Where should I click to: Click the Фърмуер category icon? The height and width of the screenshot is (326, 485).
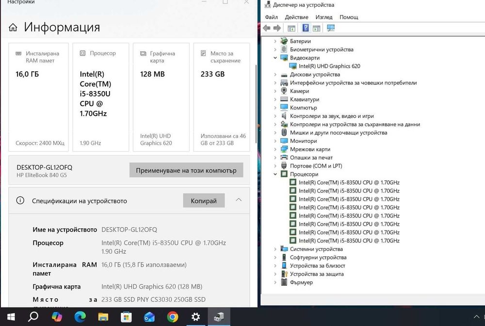pyautogui.click(x=284, y=282)
